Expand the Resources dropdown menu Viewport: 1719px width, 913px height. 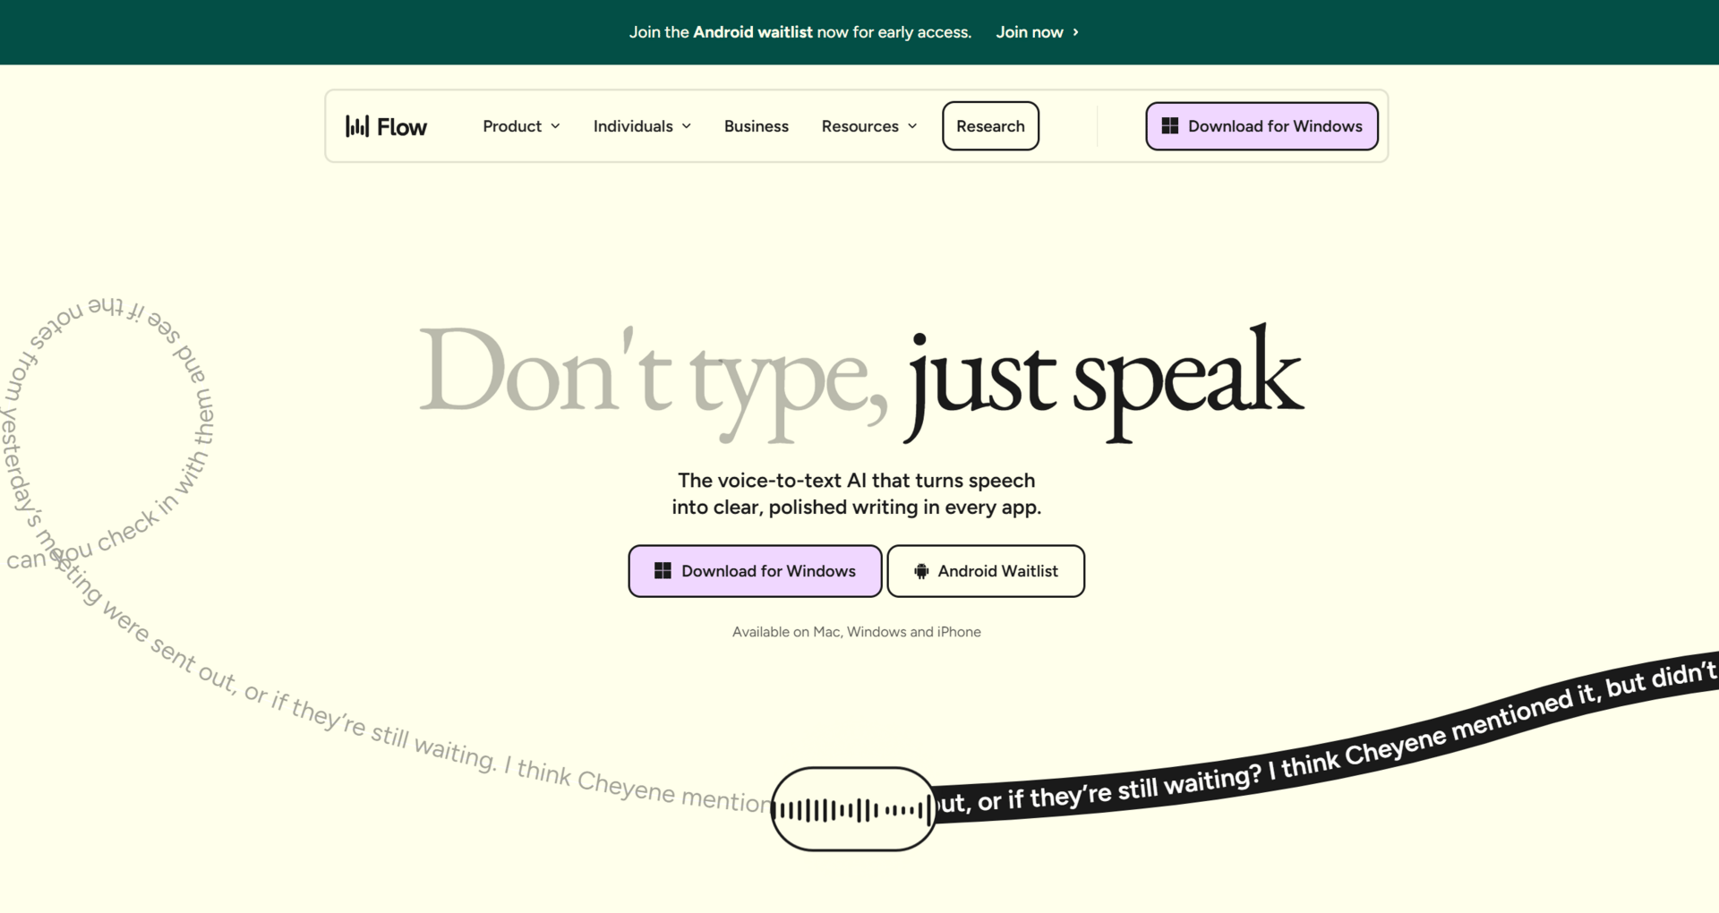pos(869,126)
